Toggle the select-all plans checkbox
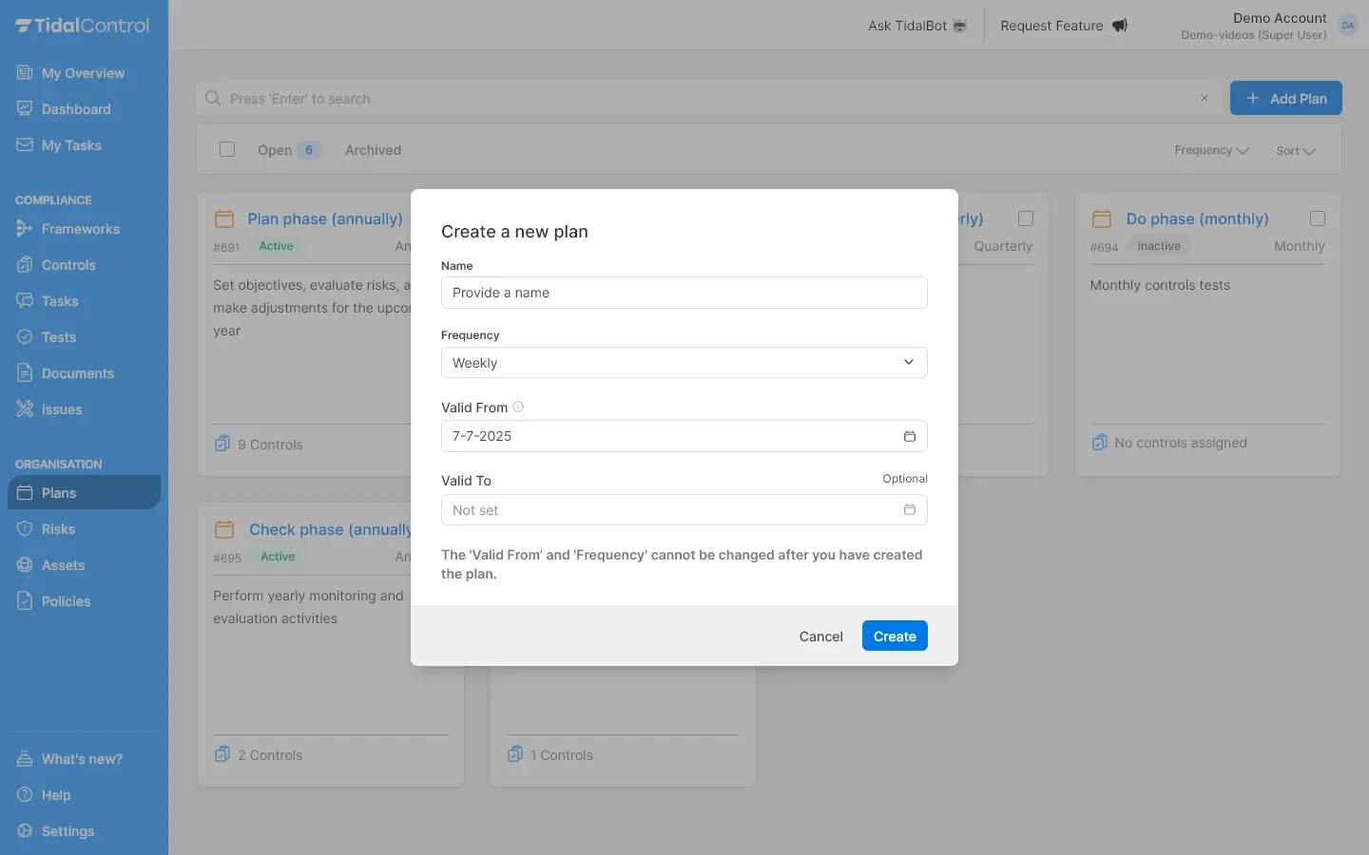The image size is (1369, 855). pos(227,149)
